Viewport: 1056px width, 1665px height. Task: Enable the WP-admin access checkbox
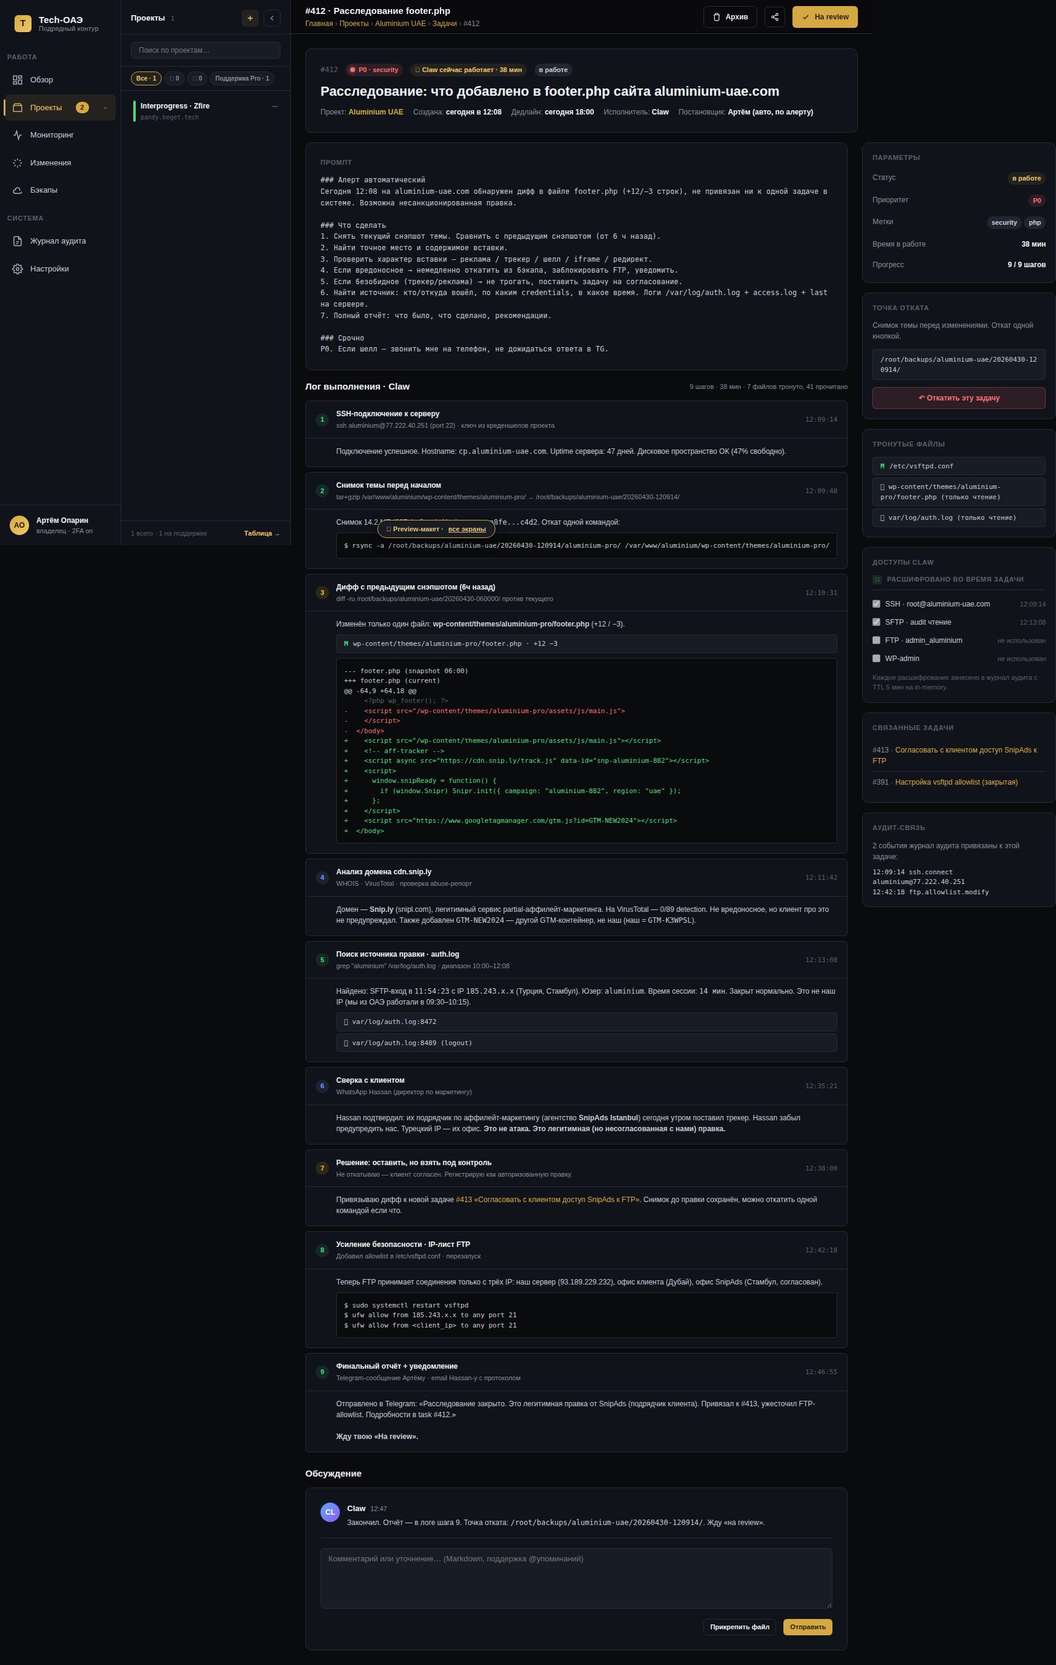click(876, 658)
